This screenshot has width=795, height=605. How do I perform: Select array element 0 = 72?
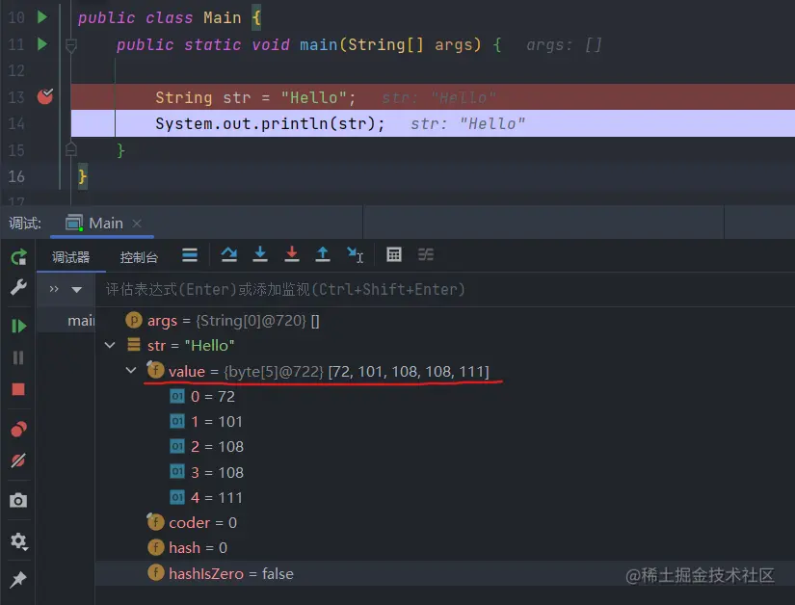pyautogui.click(x=212, y=396)
